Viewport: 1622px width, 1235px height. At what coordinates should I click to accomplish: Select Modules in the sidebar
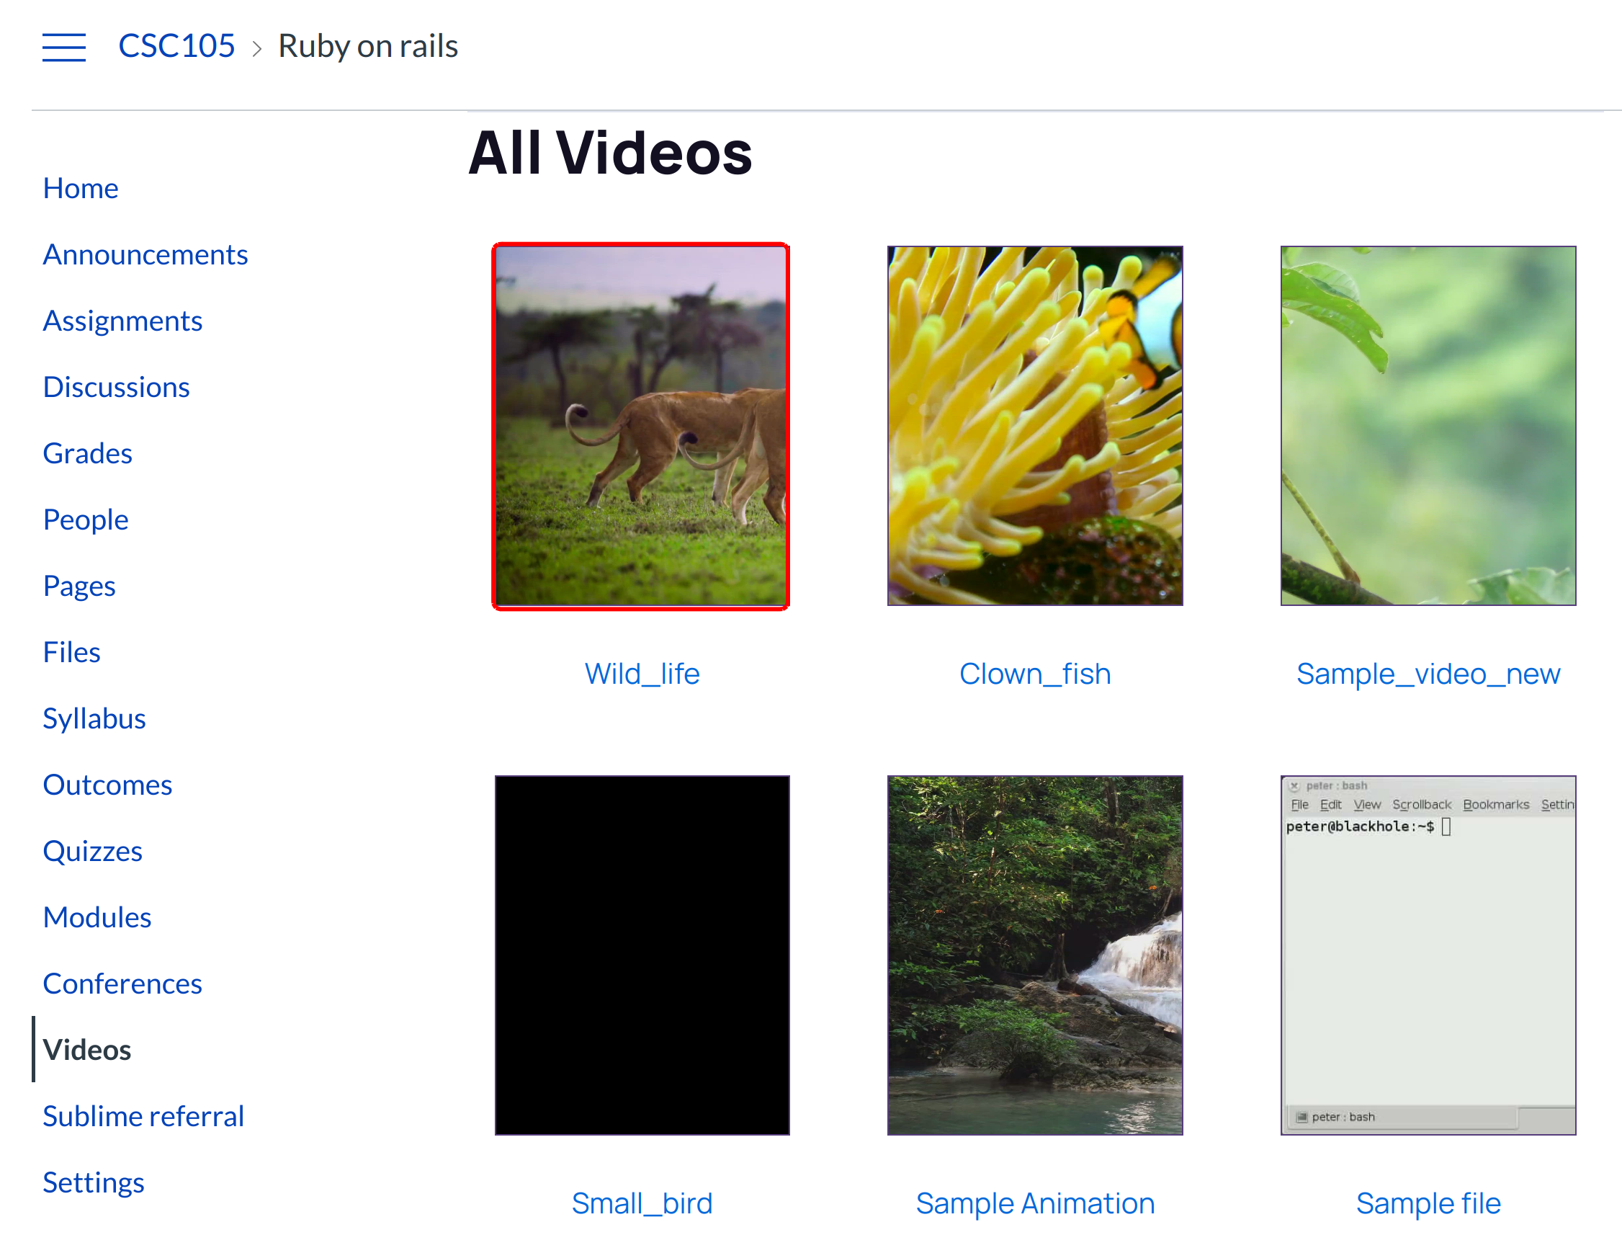tap(97, 917)
